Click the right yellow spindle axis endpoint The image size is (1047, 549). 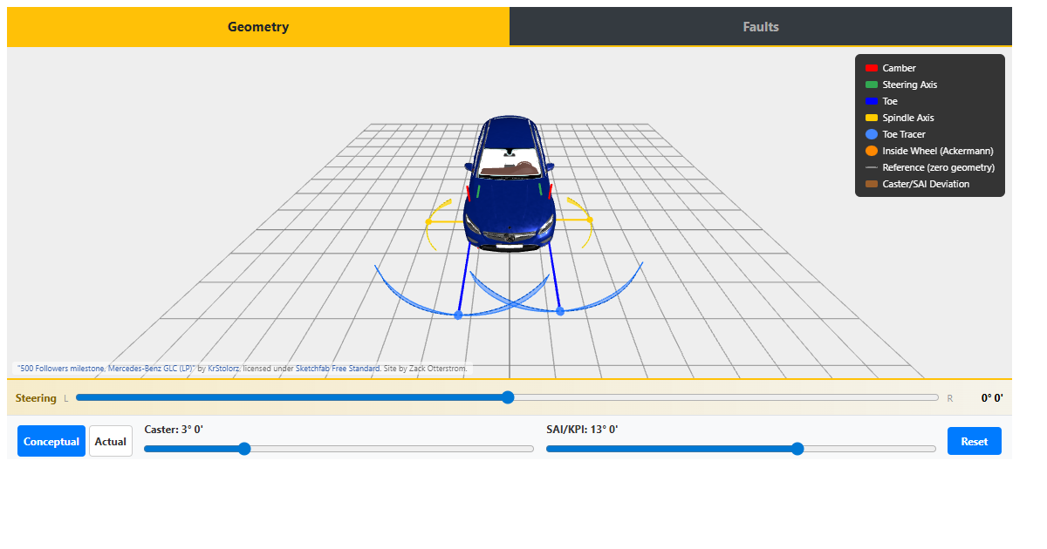[591, 220]
